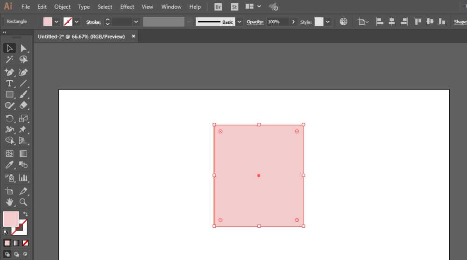Click the large pink Fill swatch
The height and width of the screenshot is (260, 467).
[x=11, y=219]
